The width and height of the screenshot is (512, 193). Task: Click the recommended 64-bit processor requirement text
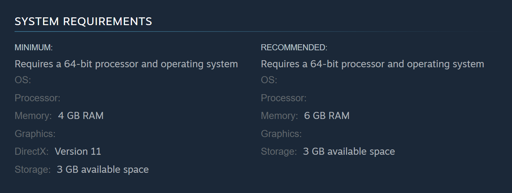372,64
